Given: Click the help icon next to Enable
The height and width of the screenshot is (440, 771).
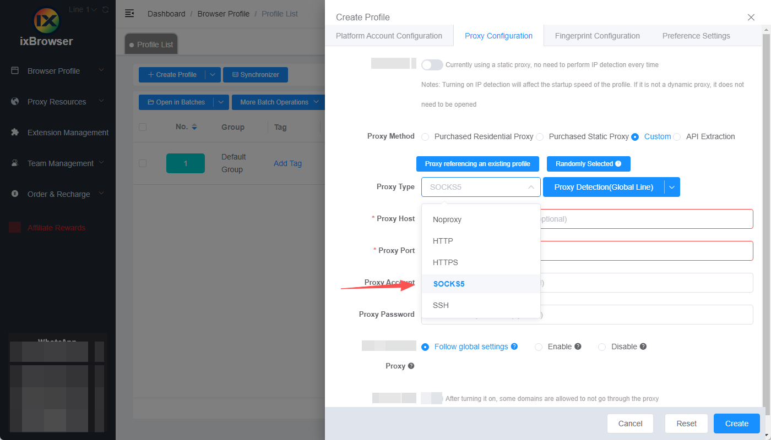Looking at the screenshot, I should pyautogui.click(x=578, y=346).
